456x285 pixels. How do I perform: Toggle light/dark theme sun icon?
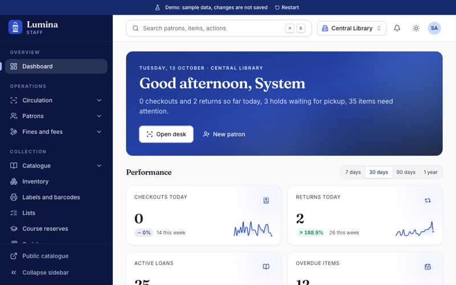pyautogui.click(x=416, y=28)
